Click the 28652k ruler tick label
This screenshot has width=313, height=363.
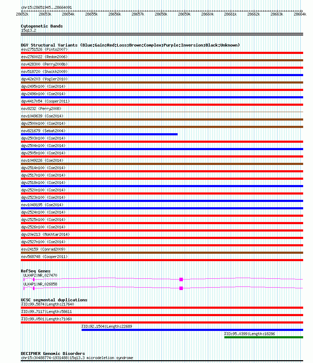pyautogui.click(x=22, y=14)
